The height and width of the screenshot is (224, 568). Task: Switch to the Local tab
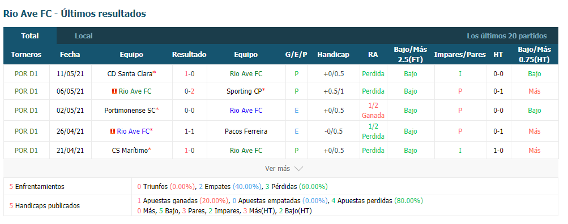pyautogui.click(x=84, y=36)
